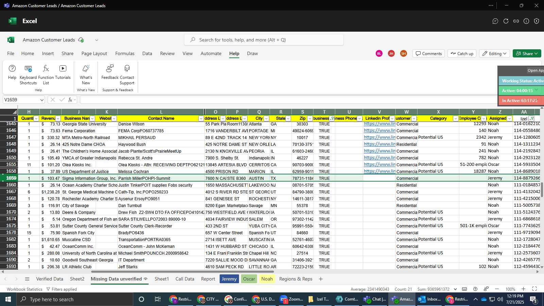The height and width of the screenshot is (306, 544).
Task: Open the LinkedIn link in row 1658
Action: coord(379,171)
